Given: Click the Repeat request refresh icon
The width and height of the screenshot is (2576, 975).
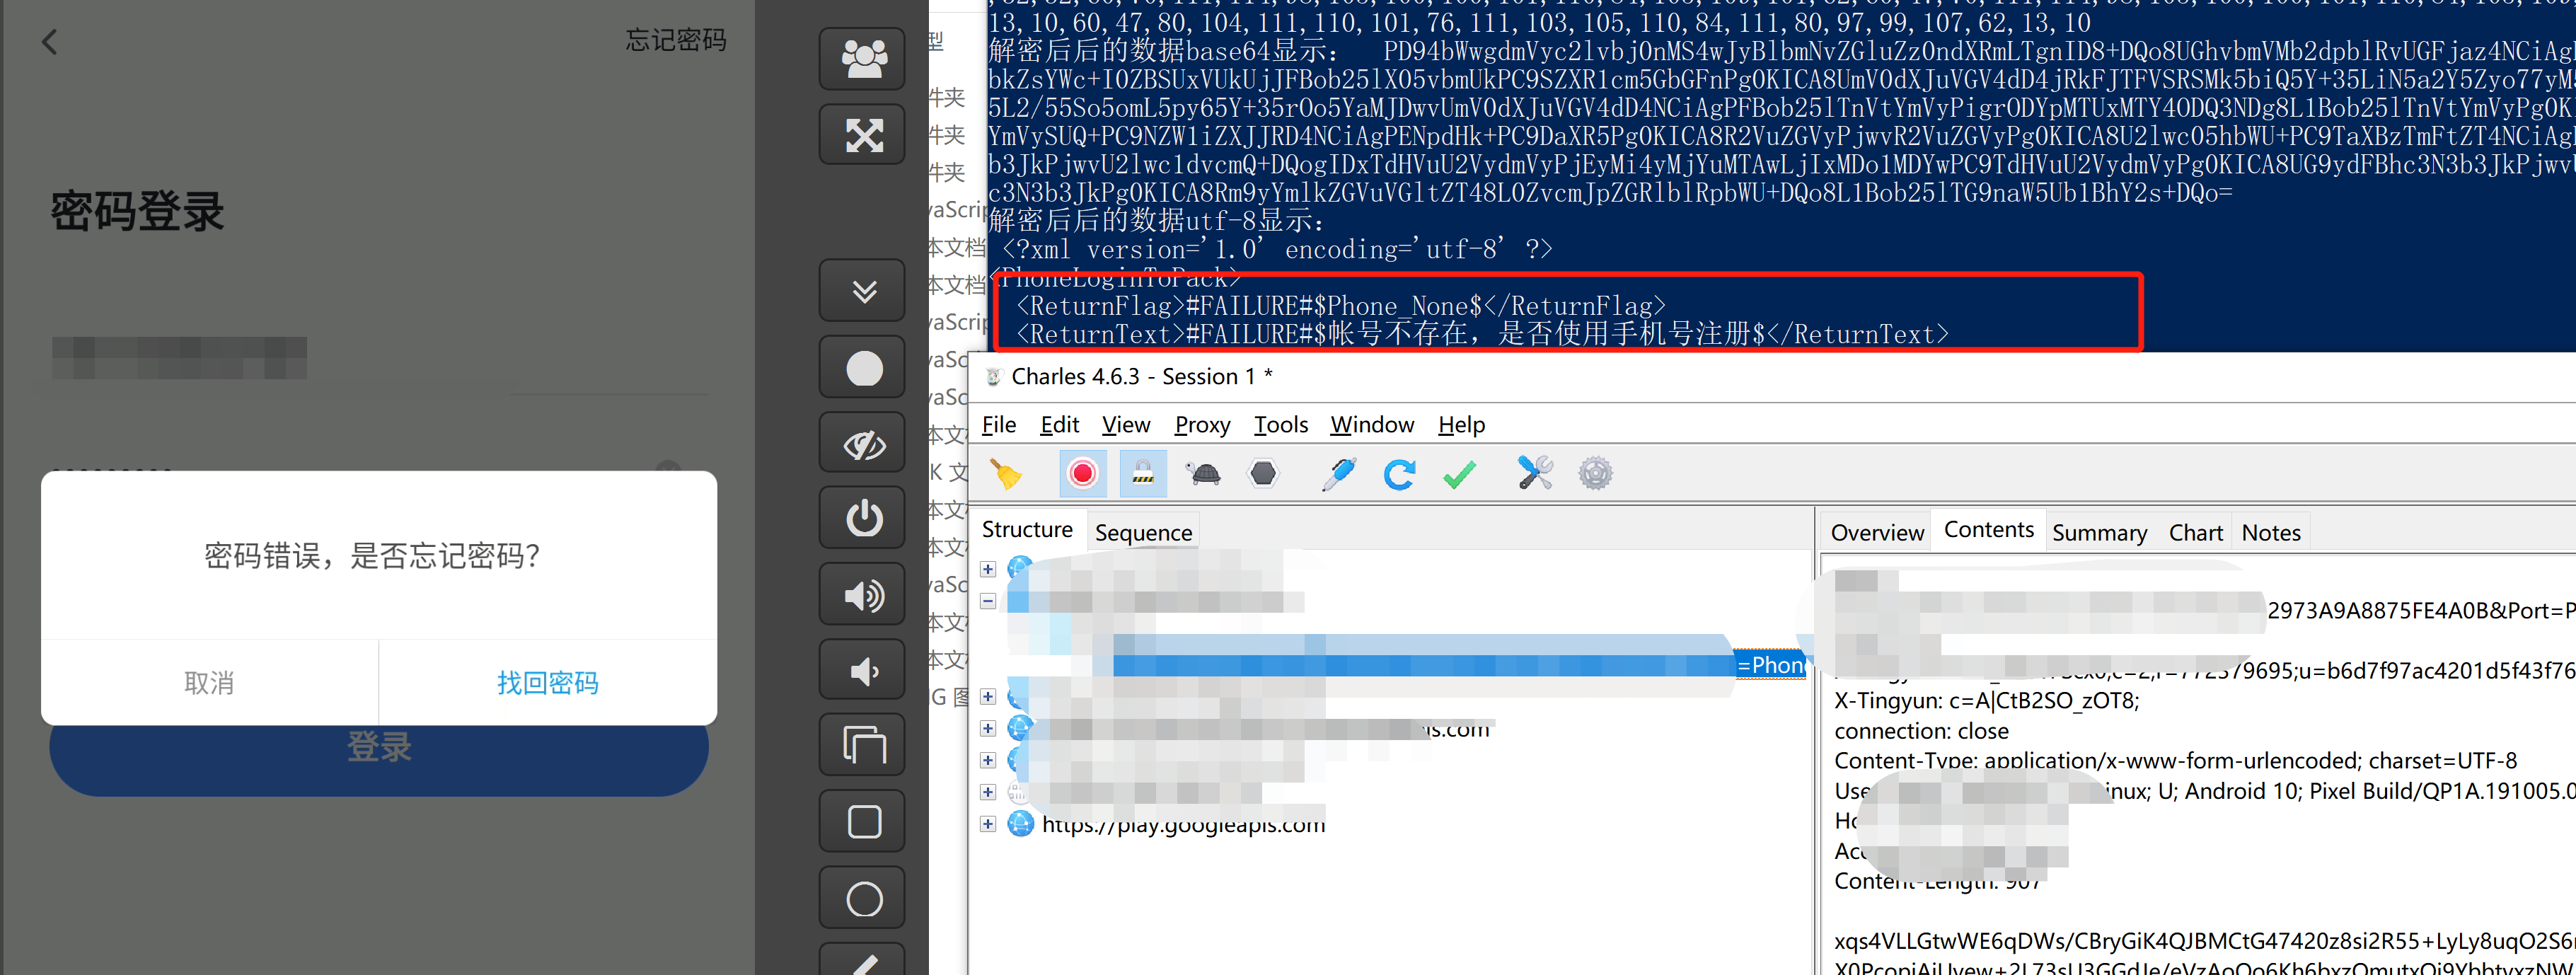Looking at the screenshot, I should pyautogui.click(x=1399, y=473).
